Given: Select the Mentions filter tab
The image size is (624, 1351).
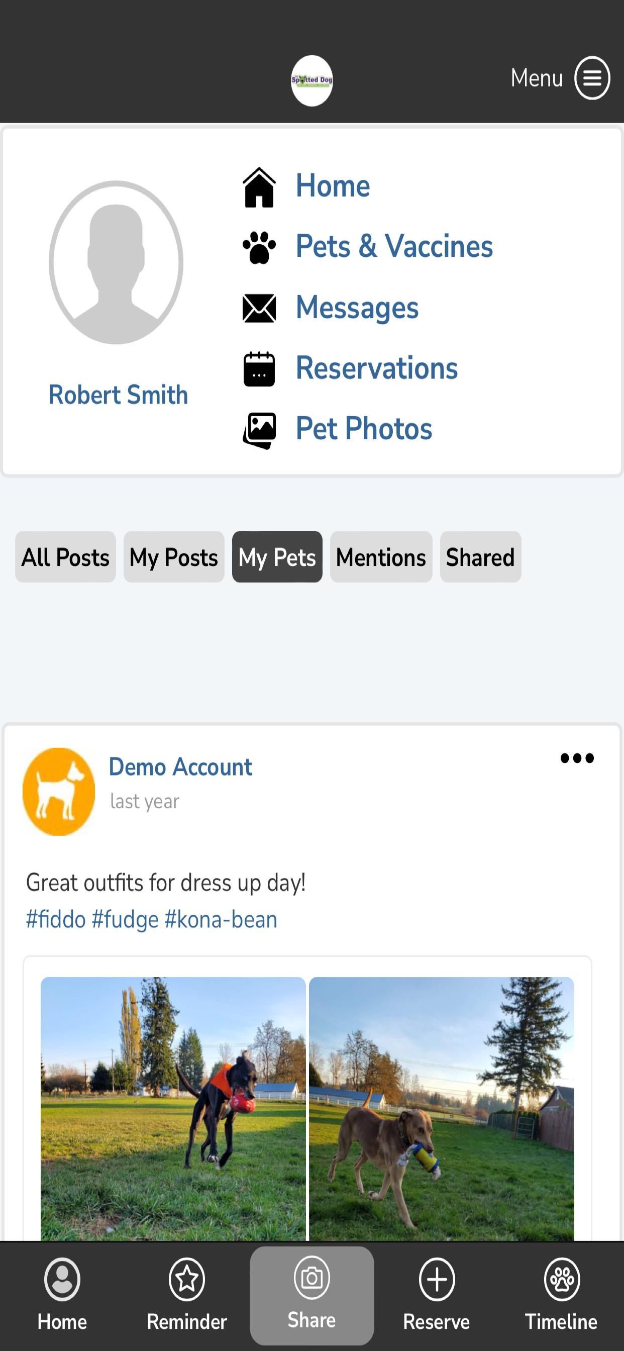Looking at the screenshot, I should 381,557.
